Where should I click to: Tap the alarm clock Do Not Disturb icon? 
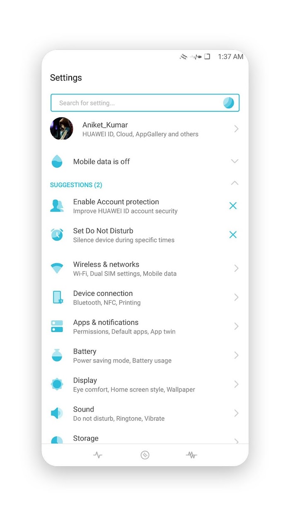pos(57,235)
